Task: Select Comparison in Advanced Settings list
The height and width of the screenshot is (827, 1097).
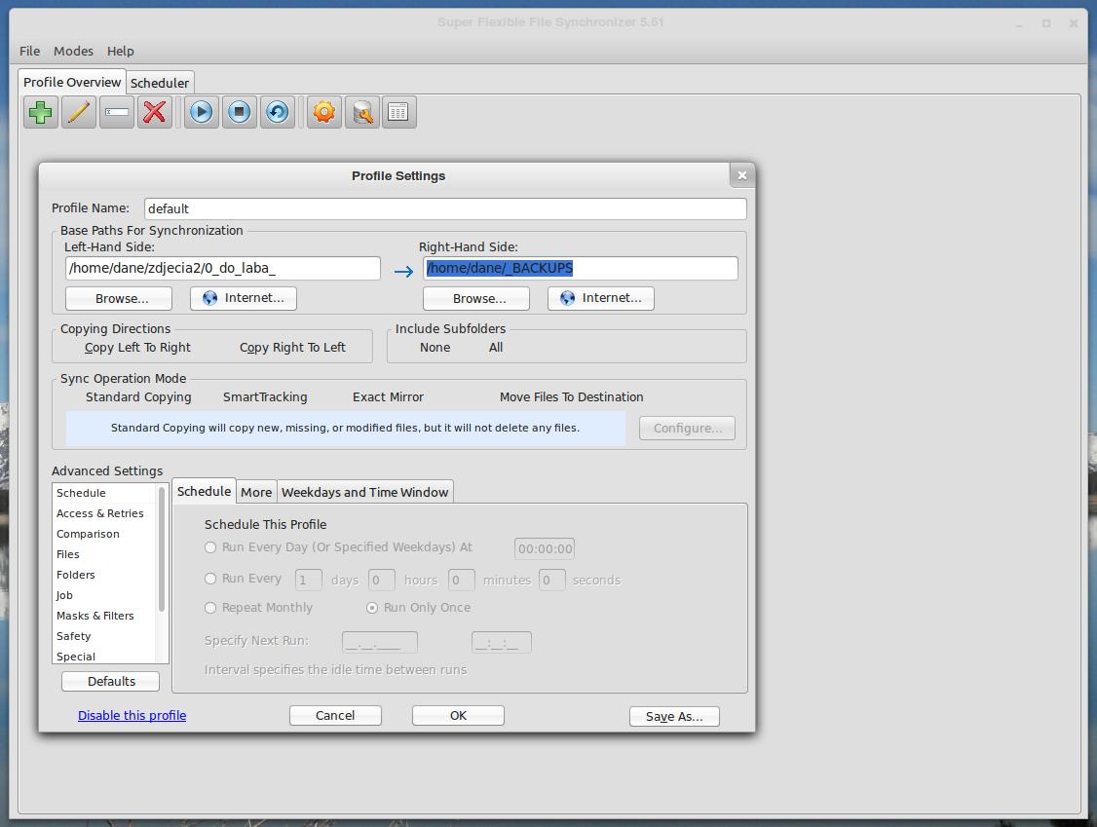Action: coord(104,534)
